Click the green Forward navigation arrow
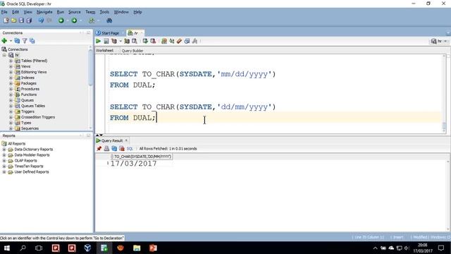 pyautogui.click(x=74, y=20)
